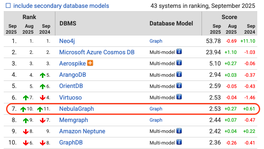This screenshot has height=149, width=264.
Task: Open the NebulaGraph link
Action: (x=76, y=109)
